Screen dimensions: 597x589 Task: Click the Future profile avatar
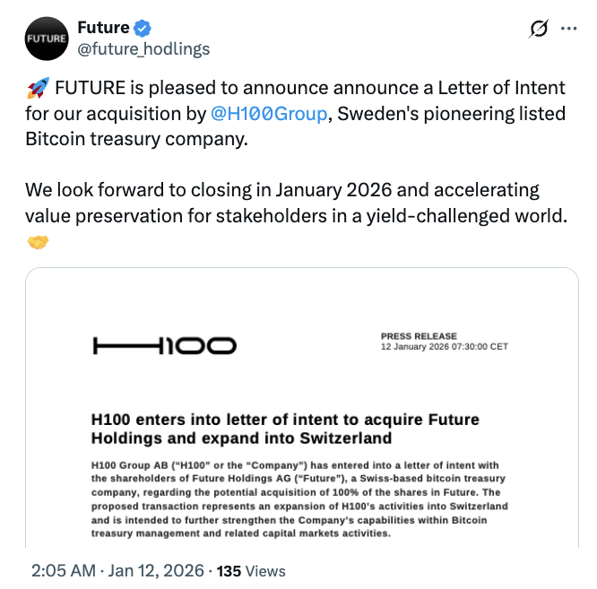[x=46, y=39]
